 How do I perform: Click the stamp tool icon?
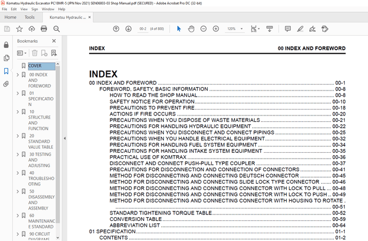[325, 29]
